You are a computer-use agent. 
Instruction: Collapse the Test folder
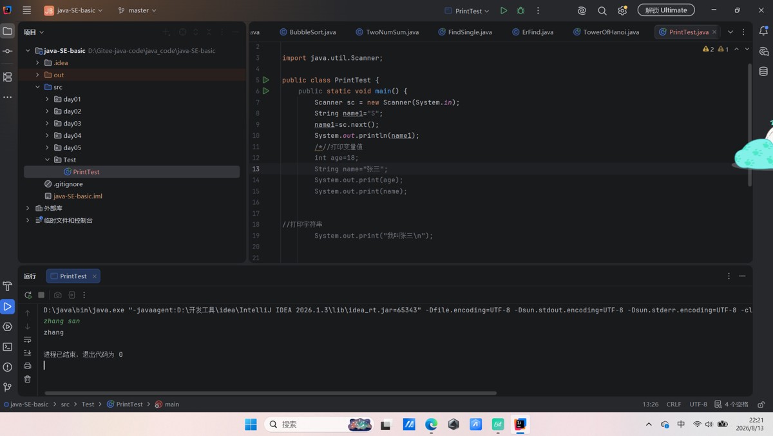47,160
